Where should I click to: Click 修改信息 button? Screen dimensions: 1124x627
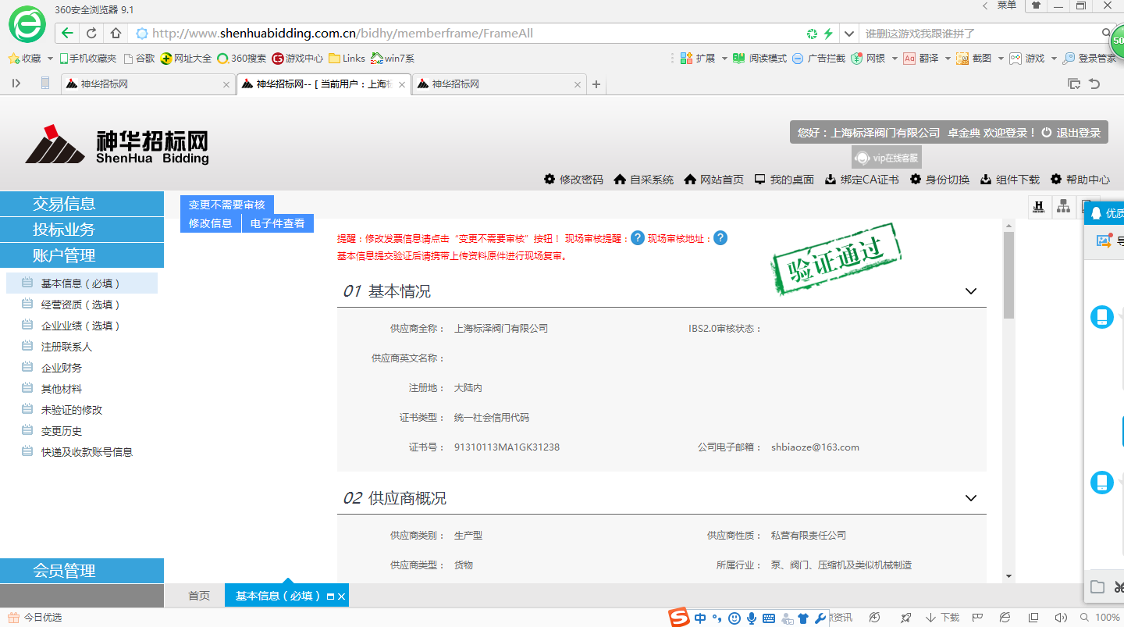point(211,223)
